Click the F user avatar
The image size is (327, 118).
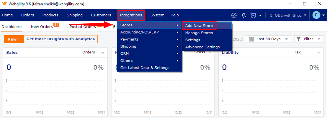(x=316, y=15)
